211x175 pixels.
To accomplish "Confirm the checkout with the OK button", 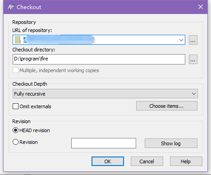I will pyautogui.click(x=108, y=161).
